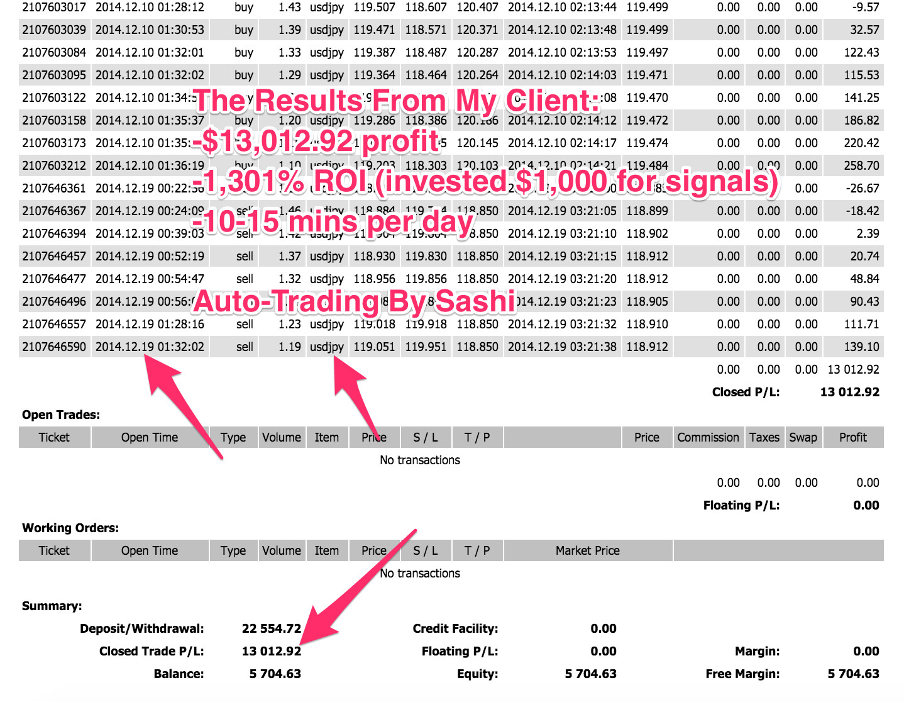The image size is (904, 702).
Task: Click the 'Auto-Trading By Sashi' overlay text
Action: (355, 301)
